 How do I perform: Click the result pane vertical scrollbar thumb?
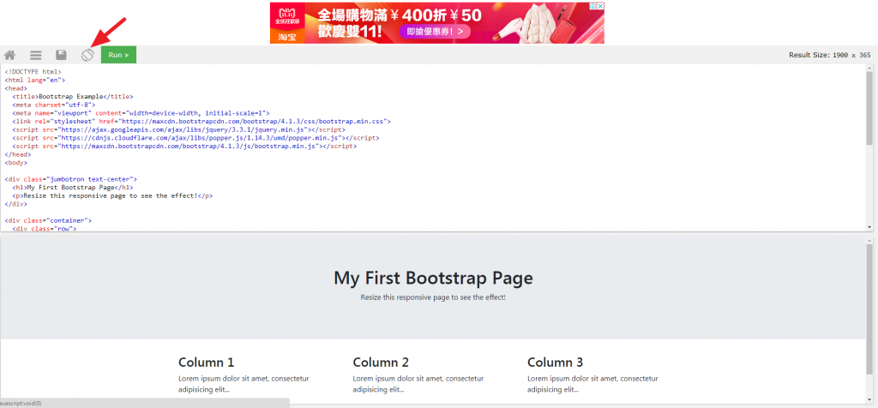click(869, 309)
